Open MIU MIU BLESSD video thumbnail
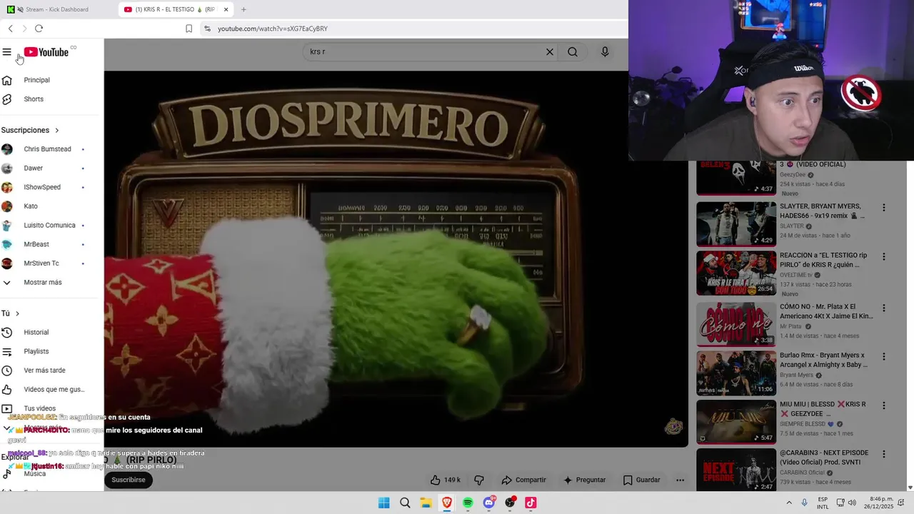914x514 pixels. click(x=736, y=422)
